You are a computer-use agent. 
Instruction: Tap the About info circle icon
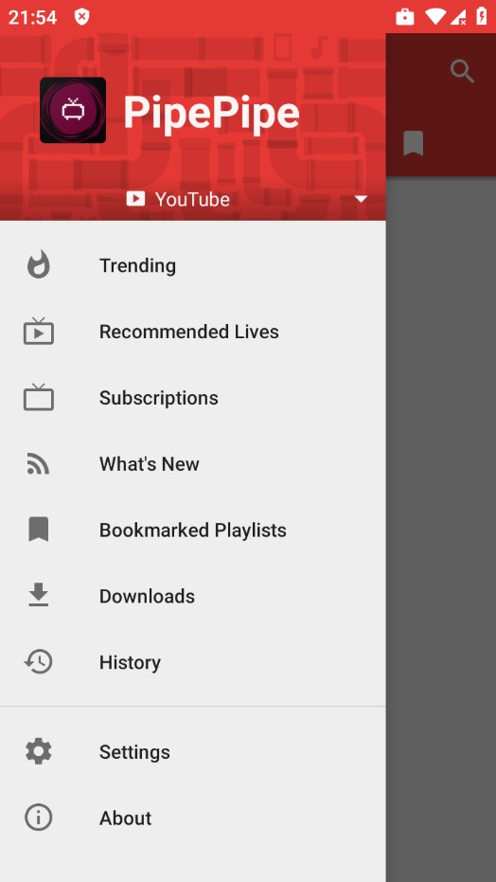39,818
